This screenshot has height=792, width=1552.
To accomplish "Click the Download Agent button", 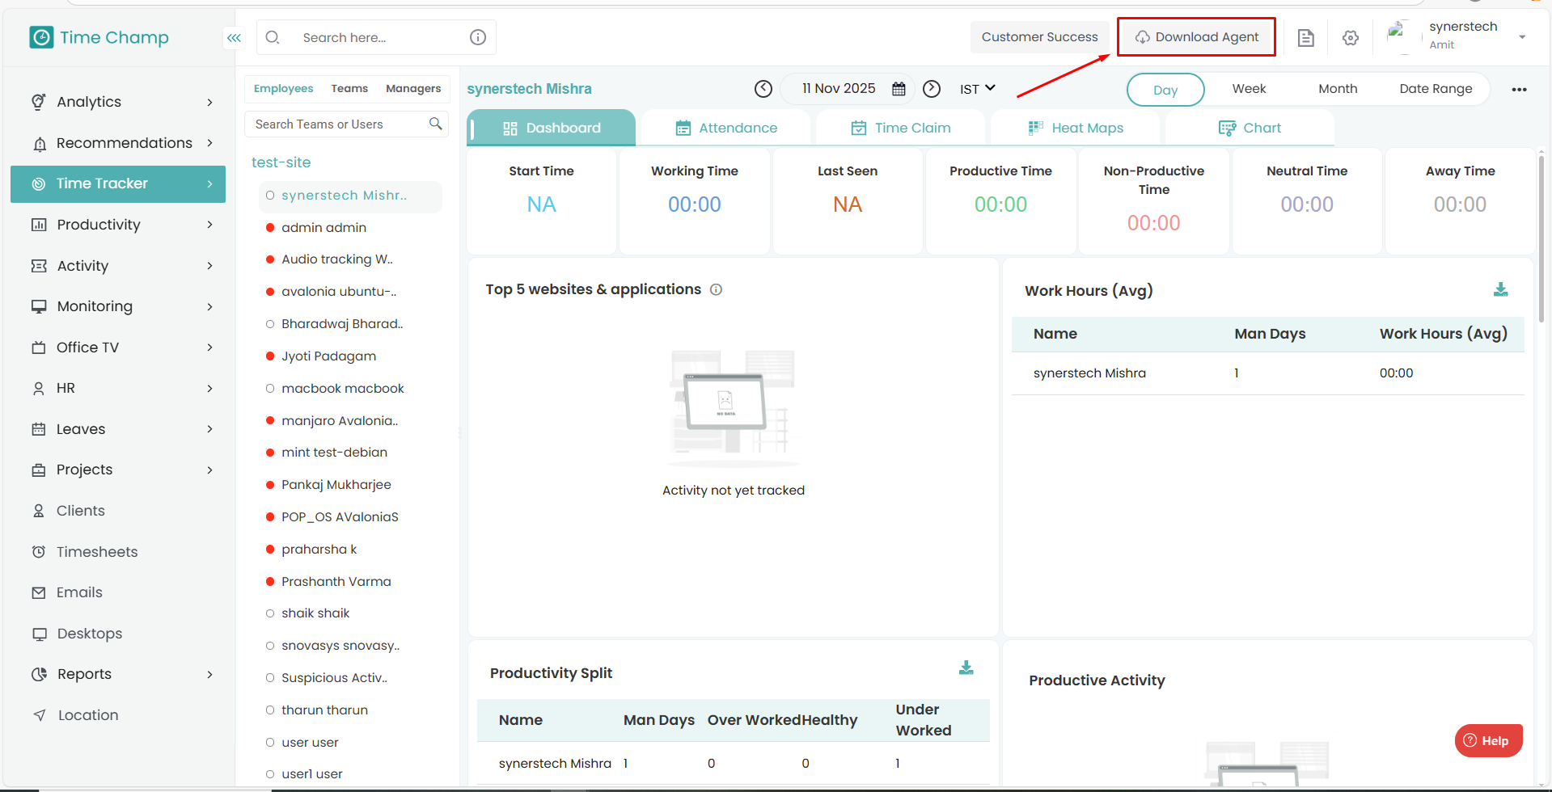I will [x=1196, y=37].
